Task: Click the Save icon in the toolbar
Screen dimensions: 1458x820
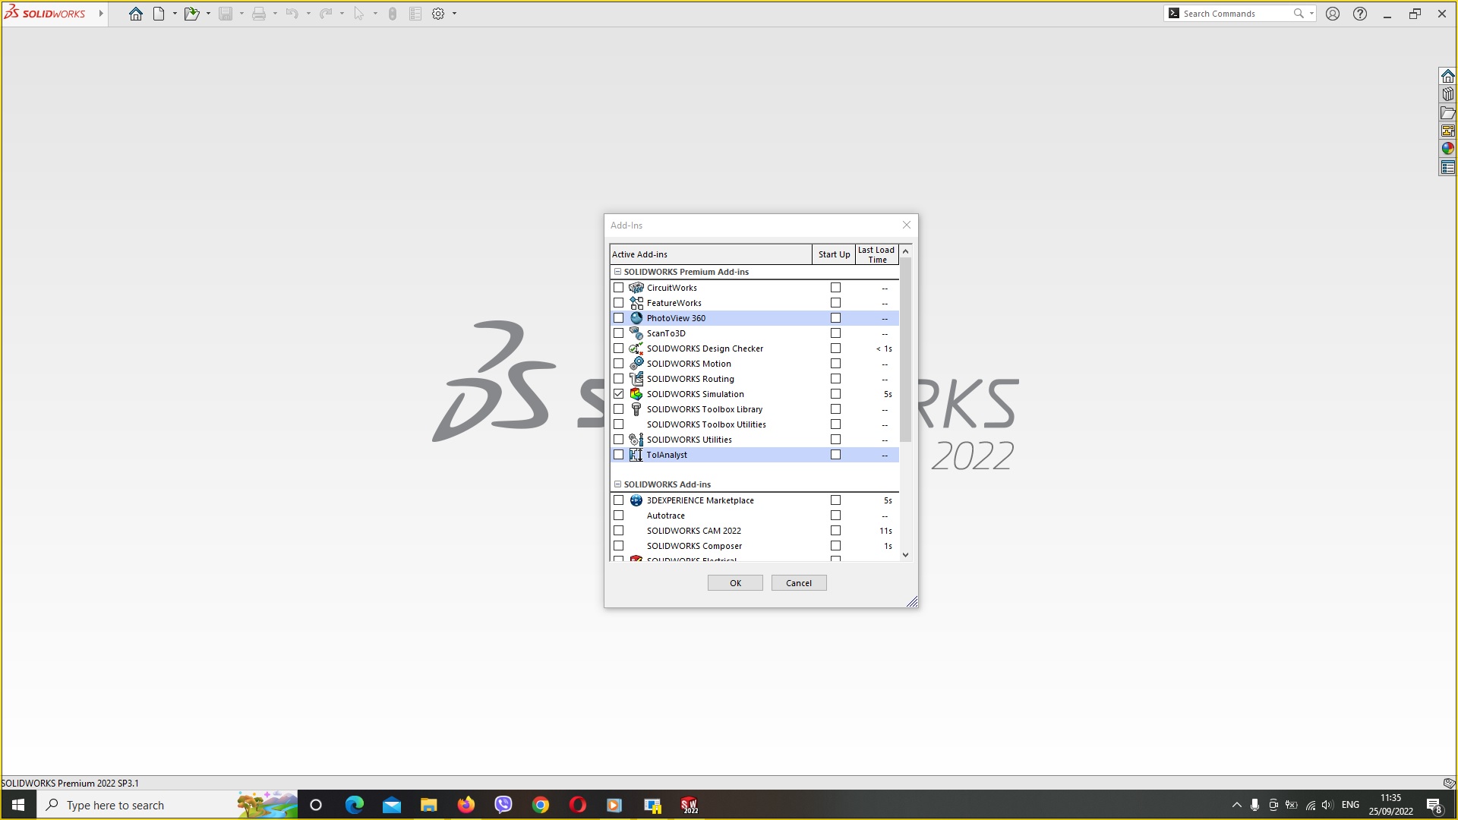Action: [x=226, y=14]
